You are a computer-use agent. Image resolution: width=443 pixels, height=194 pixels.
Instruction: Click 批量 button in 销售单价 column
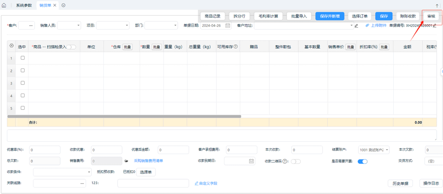(350, 47)
